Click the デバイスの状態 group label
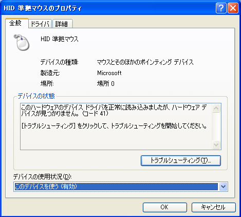Image resolution: width=241 pixels, height=217 pixels. pos(36,96)
